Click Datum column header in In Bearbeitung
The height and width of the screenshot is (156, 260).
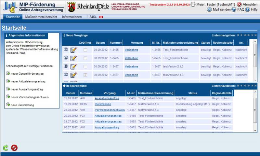tap(71, 93)
